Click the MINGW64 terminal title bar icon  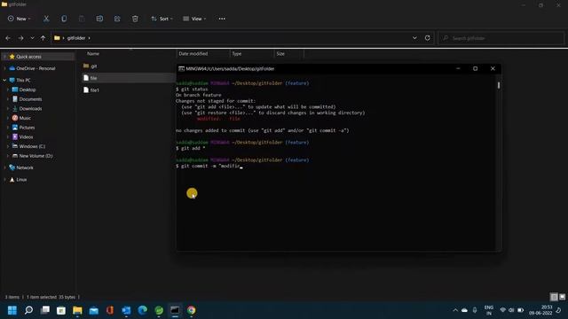[181, 69]
